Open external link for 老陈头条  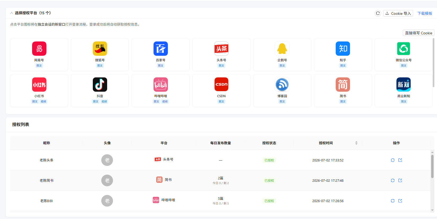(x=400, y=160)
